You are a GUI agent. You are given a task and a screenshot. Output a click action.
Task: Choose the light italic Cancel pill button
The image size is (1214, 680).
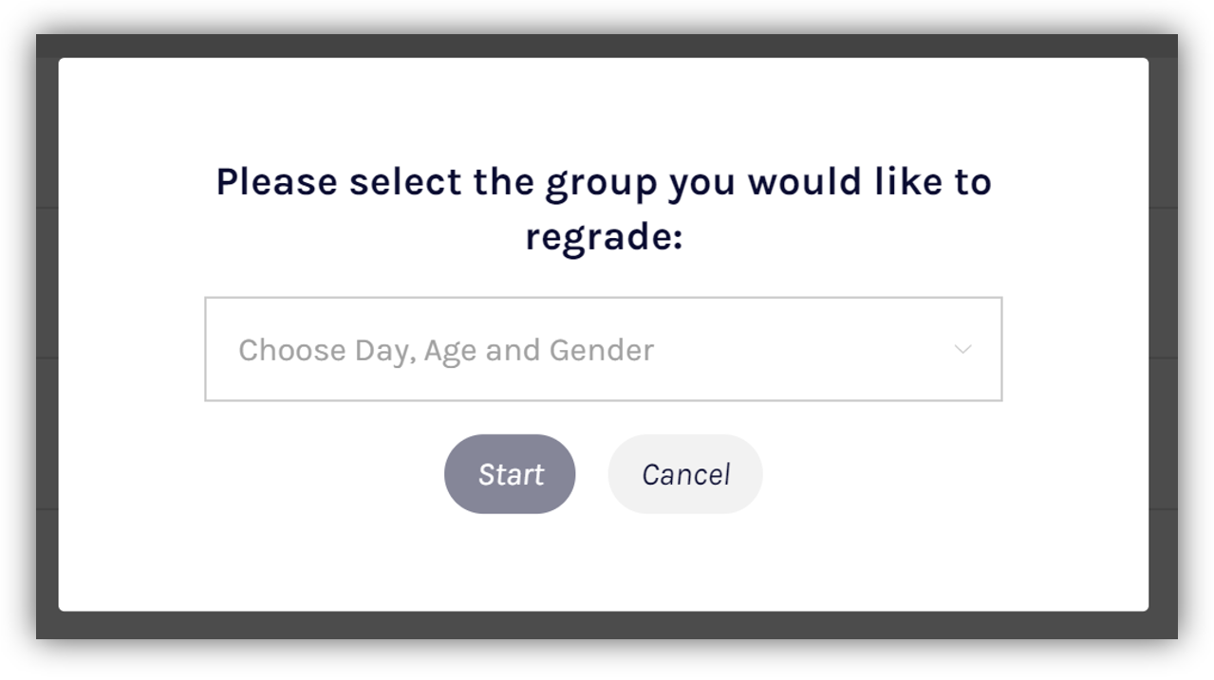pos(685,474)
